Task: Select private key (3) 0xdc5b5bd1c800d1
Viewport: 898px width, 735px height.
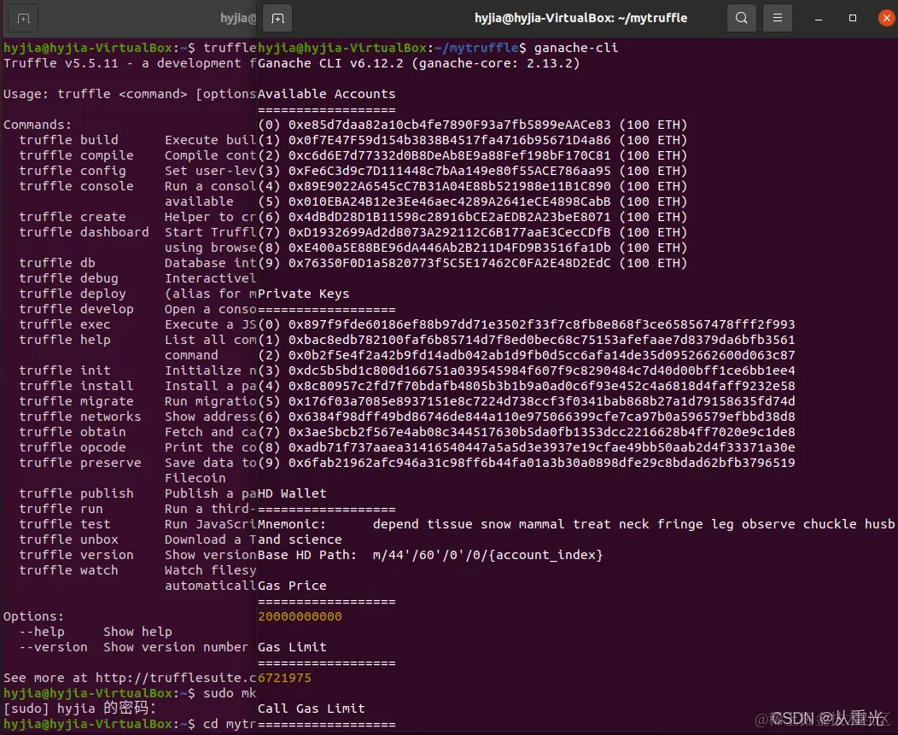Action: click(x=542, y=370)
